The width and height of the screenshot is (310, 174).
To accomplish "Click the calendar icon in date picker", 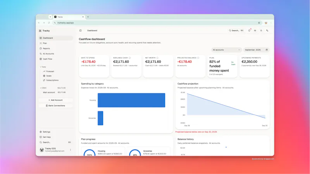I will (267, 50).
